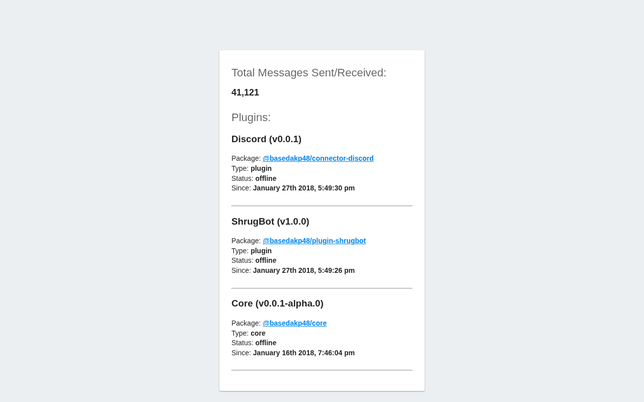Click ShrugBot's since date, 5:49:26 pm
Screen dimensions: 644x402
(303, 270)
